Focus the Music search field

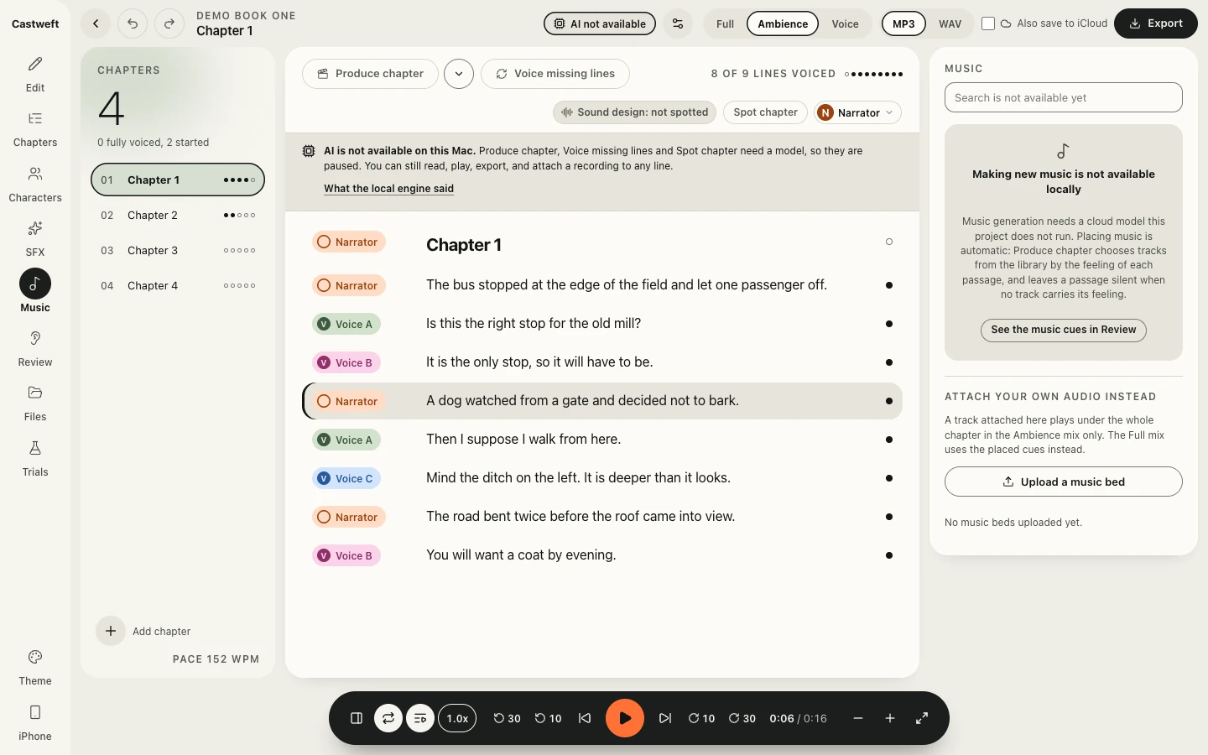(x=1064, y=97)
